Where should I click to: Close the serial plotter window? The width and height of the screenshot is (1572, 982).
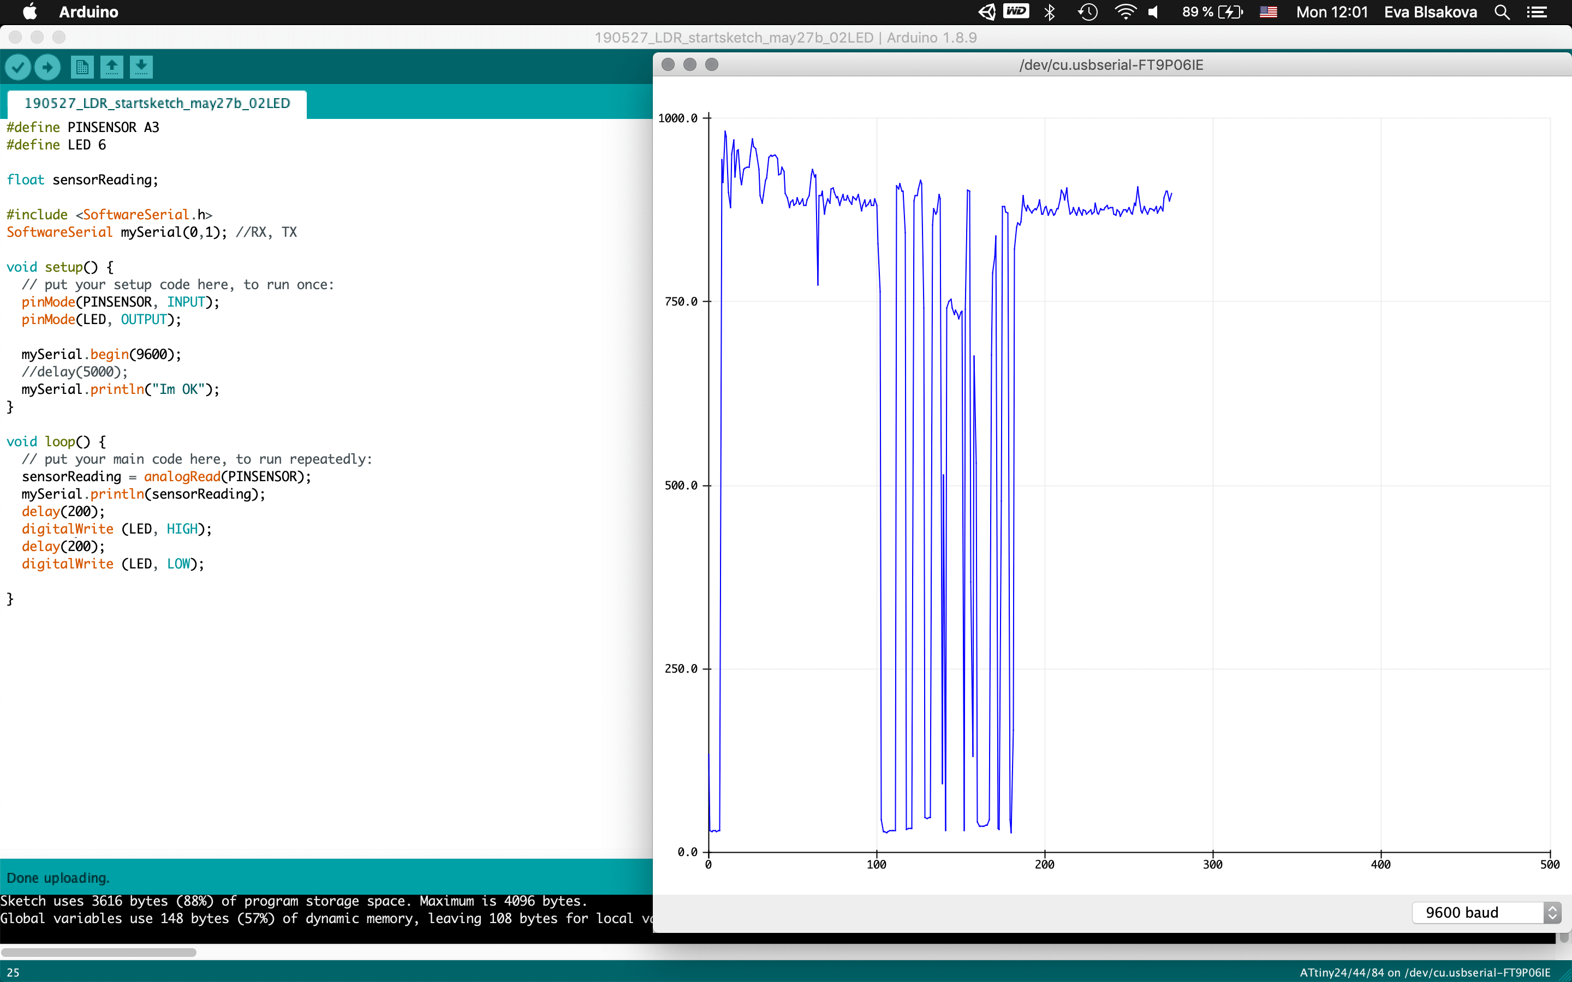(x=668, y=64)
